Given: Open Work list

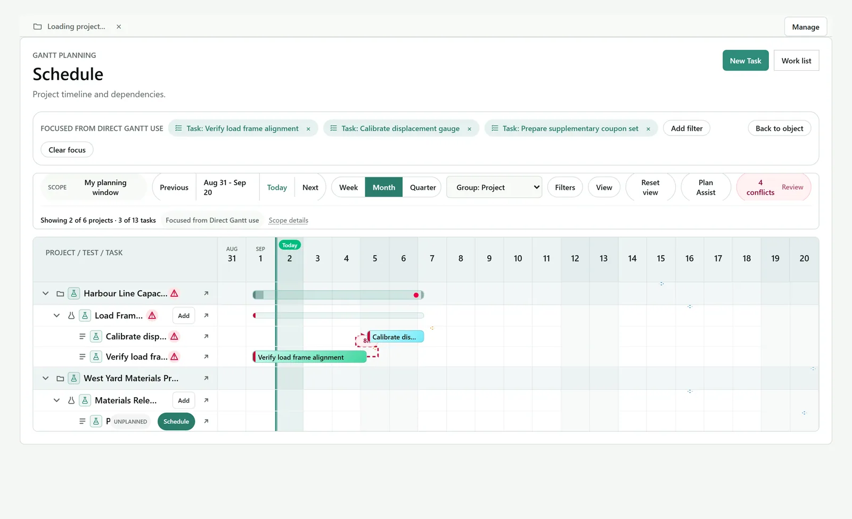Looking at the screenshot, I should [796, 61].
